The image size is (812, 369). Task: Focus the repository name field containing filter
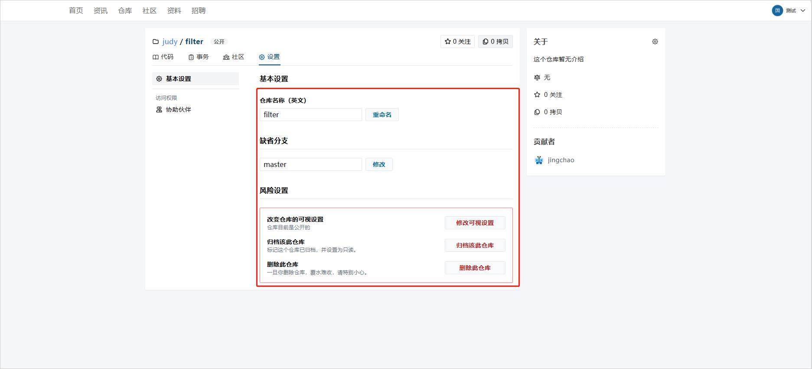point(310,115)
